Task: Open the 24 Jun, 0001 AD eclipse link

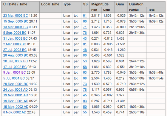Action: (16, 89)
